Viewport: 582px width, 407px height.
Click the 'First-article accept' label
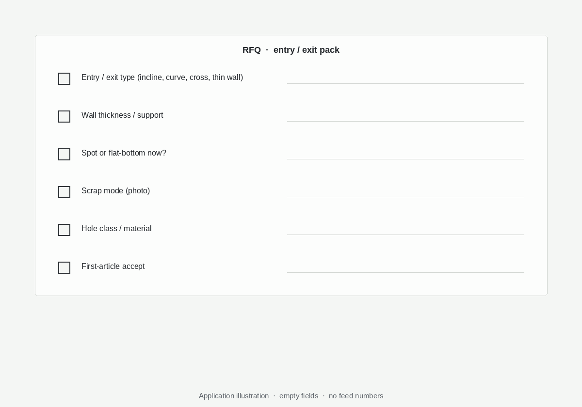tap(113, 266)
